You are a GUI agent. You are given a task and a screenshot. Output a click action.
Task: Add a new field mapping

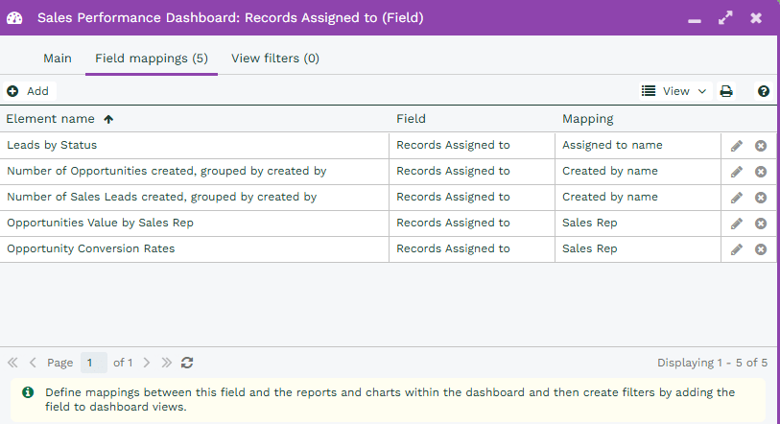point(28,91)
